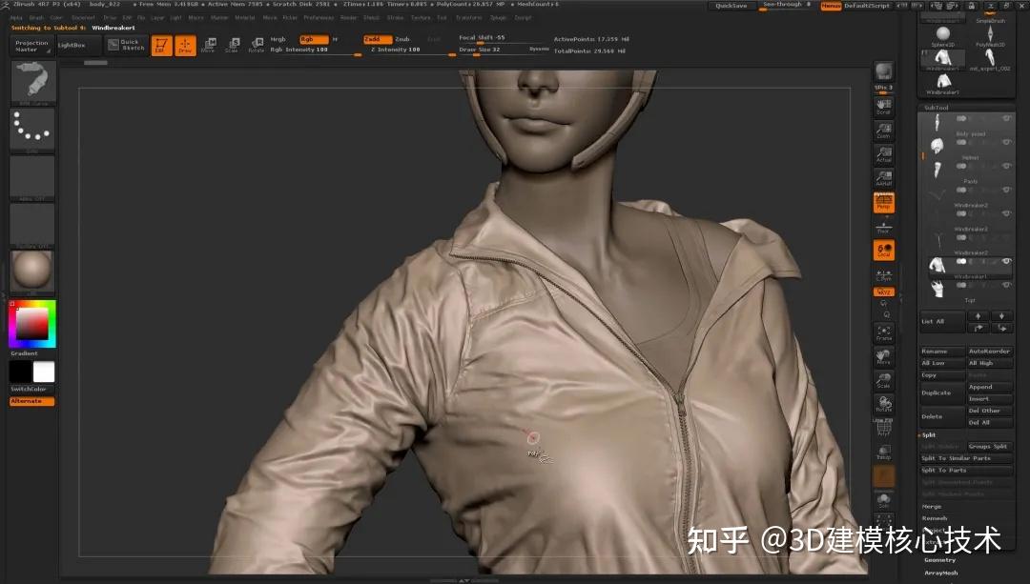Select the Scroll canvas navigation icon
This screenshot has height=584, width=1030.
click(x=883, y=107)
